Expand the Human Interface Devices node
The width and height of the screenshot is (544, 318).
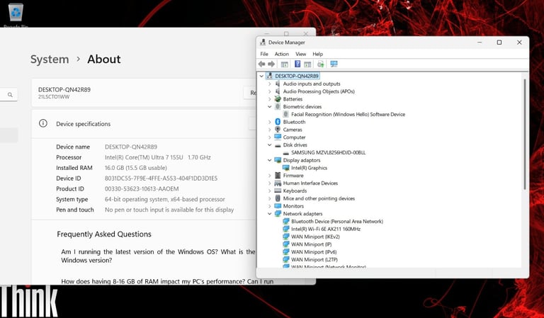click(270, 183)
